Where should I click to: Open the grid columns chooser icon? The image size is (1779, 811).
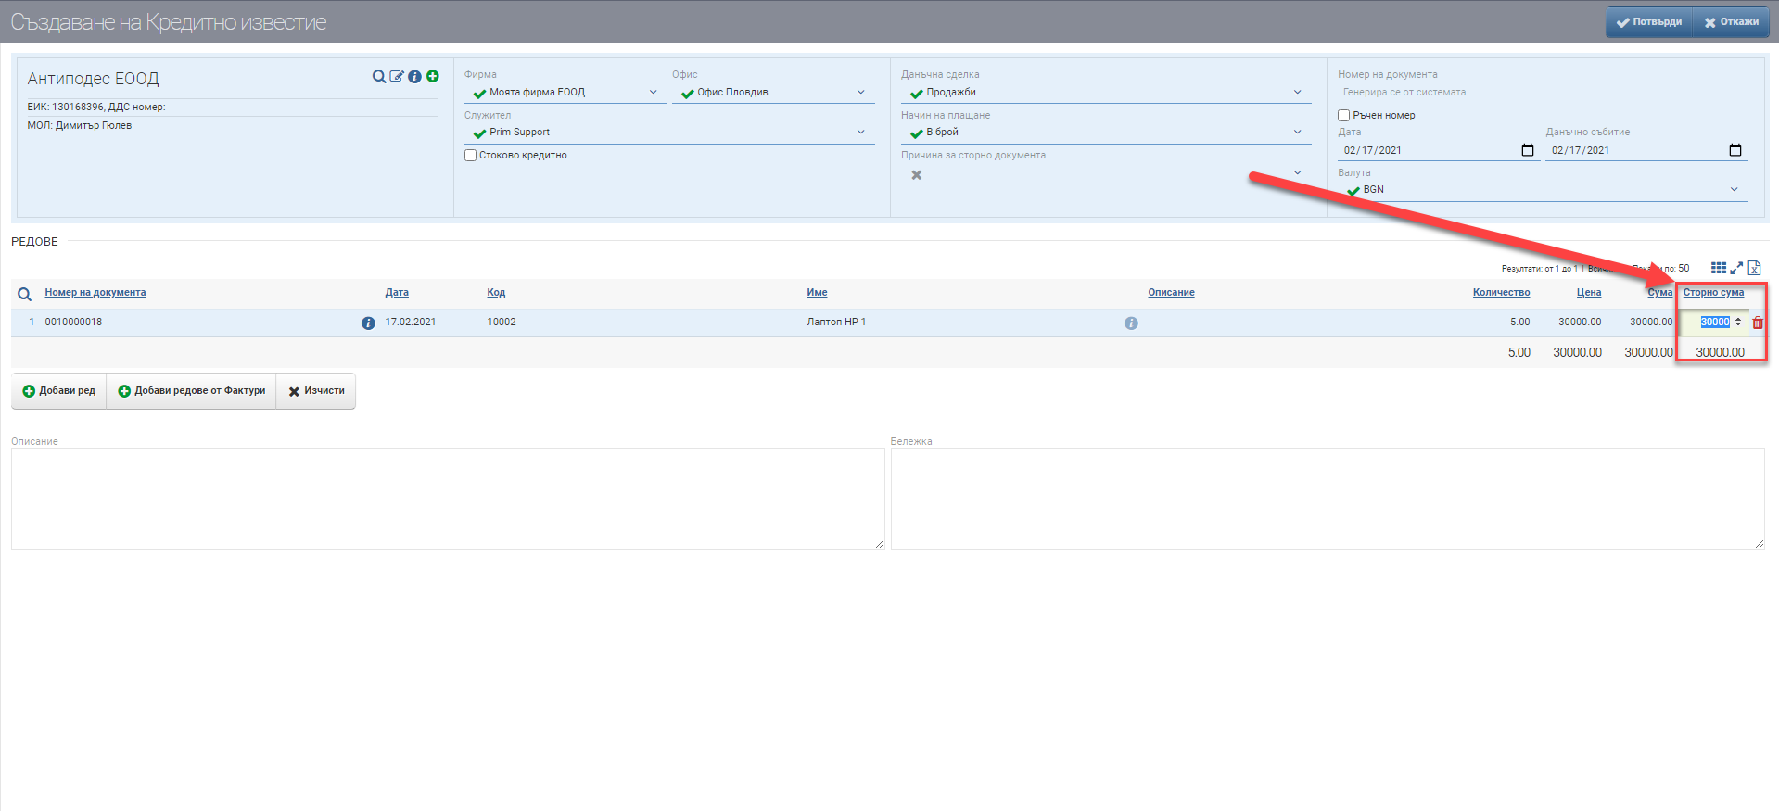pos(1719,268)
